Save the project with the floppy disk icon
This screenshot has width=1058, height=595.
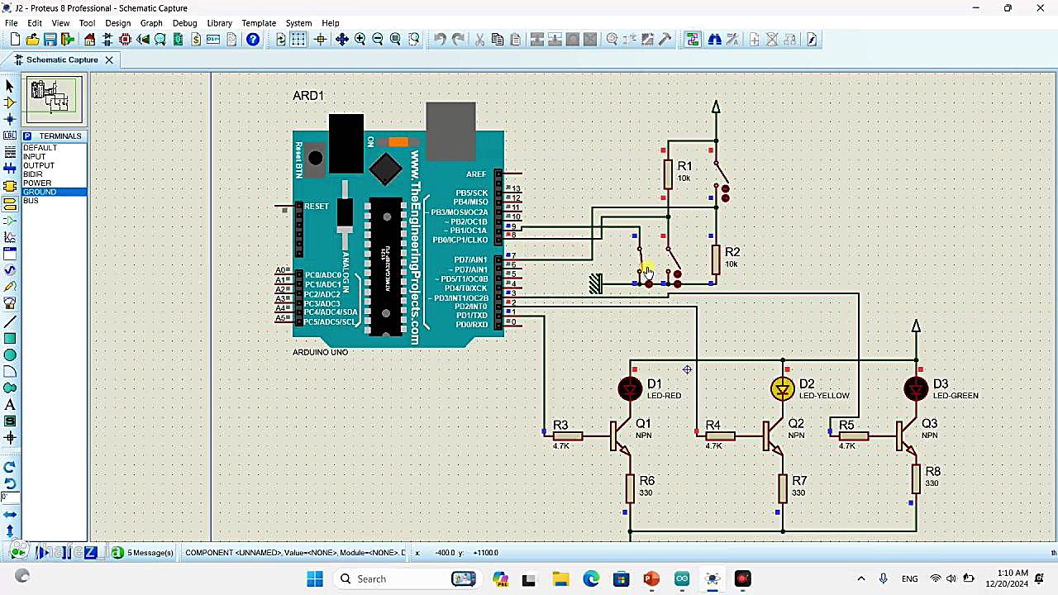(x=50, y=40)
